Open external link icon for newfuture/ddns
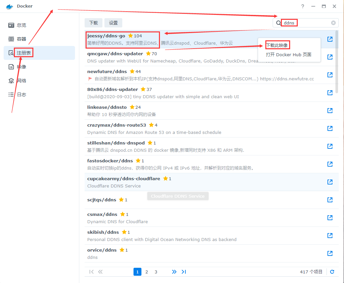The image size is (344, 283). [x=330, y=75]
